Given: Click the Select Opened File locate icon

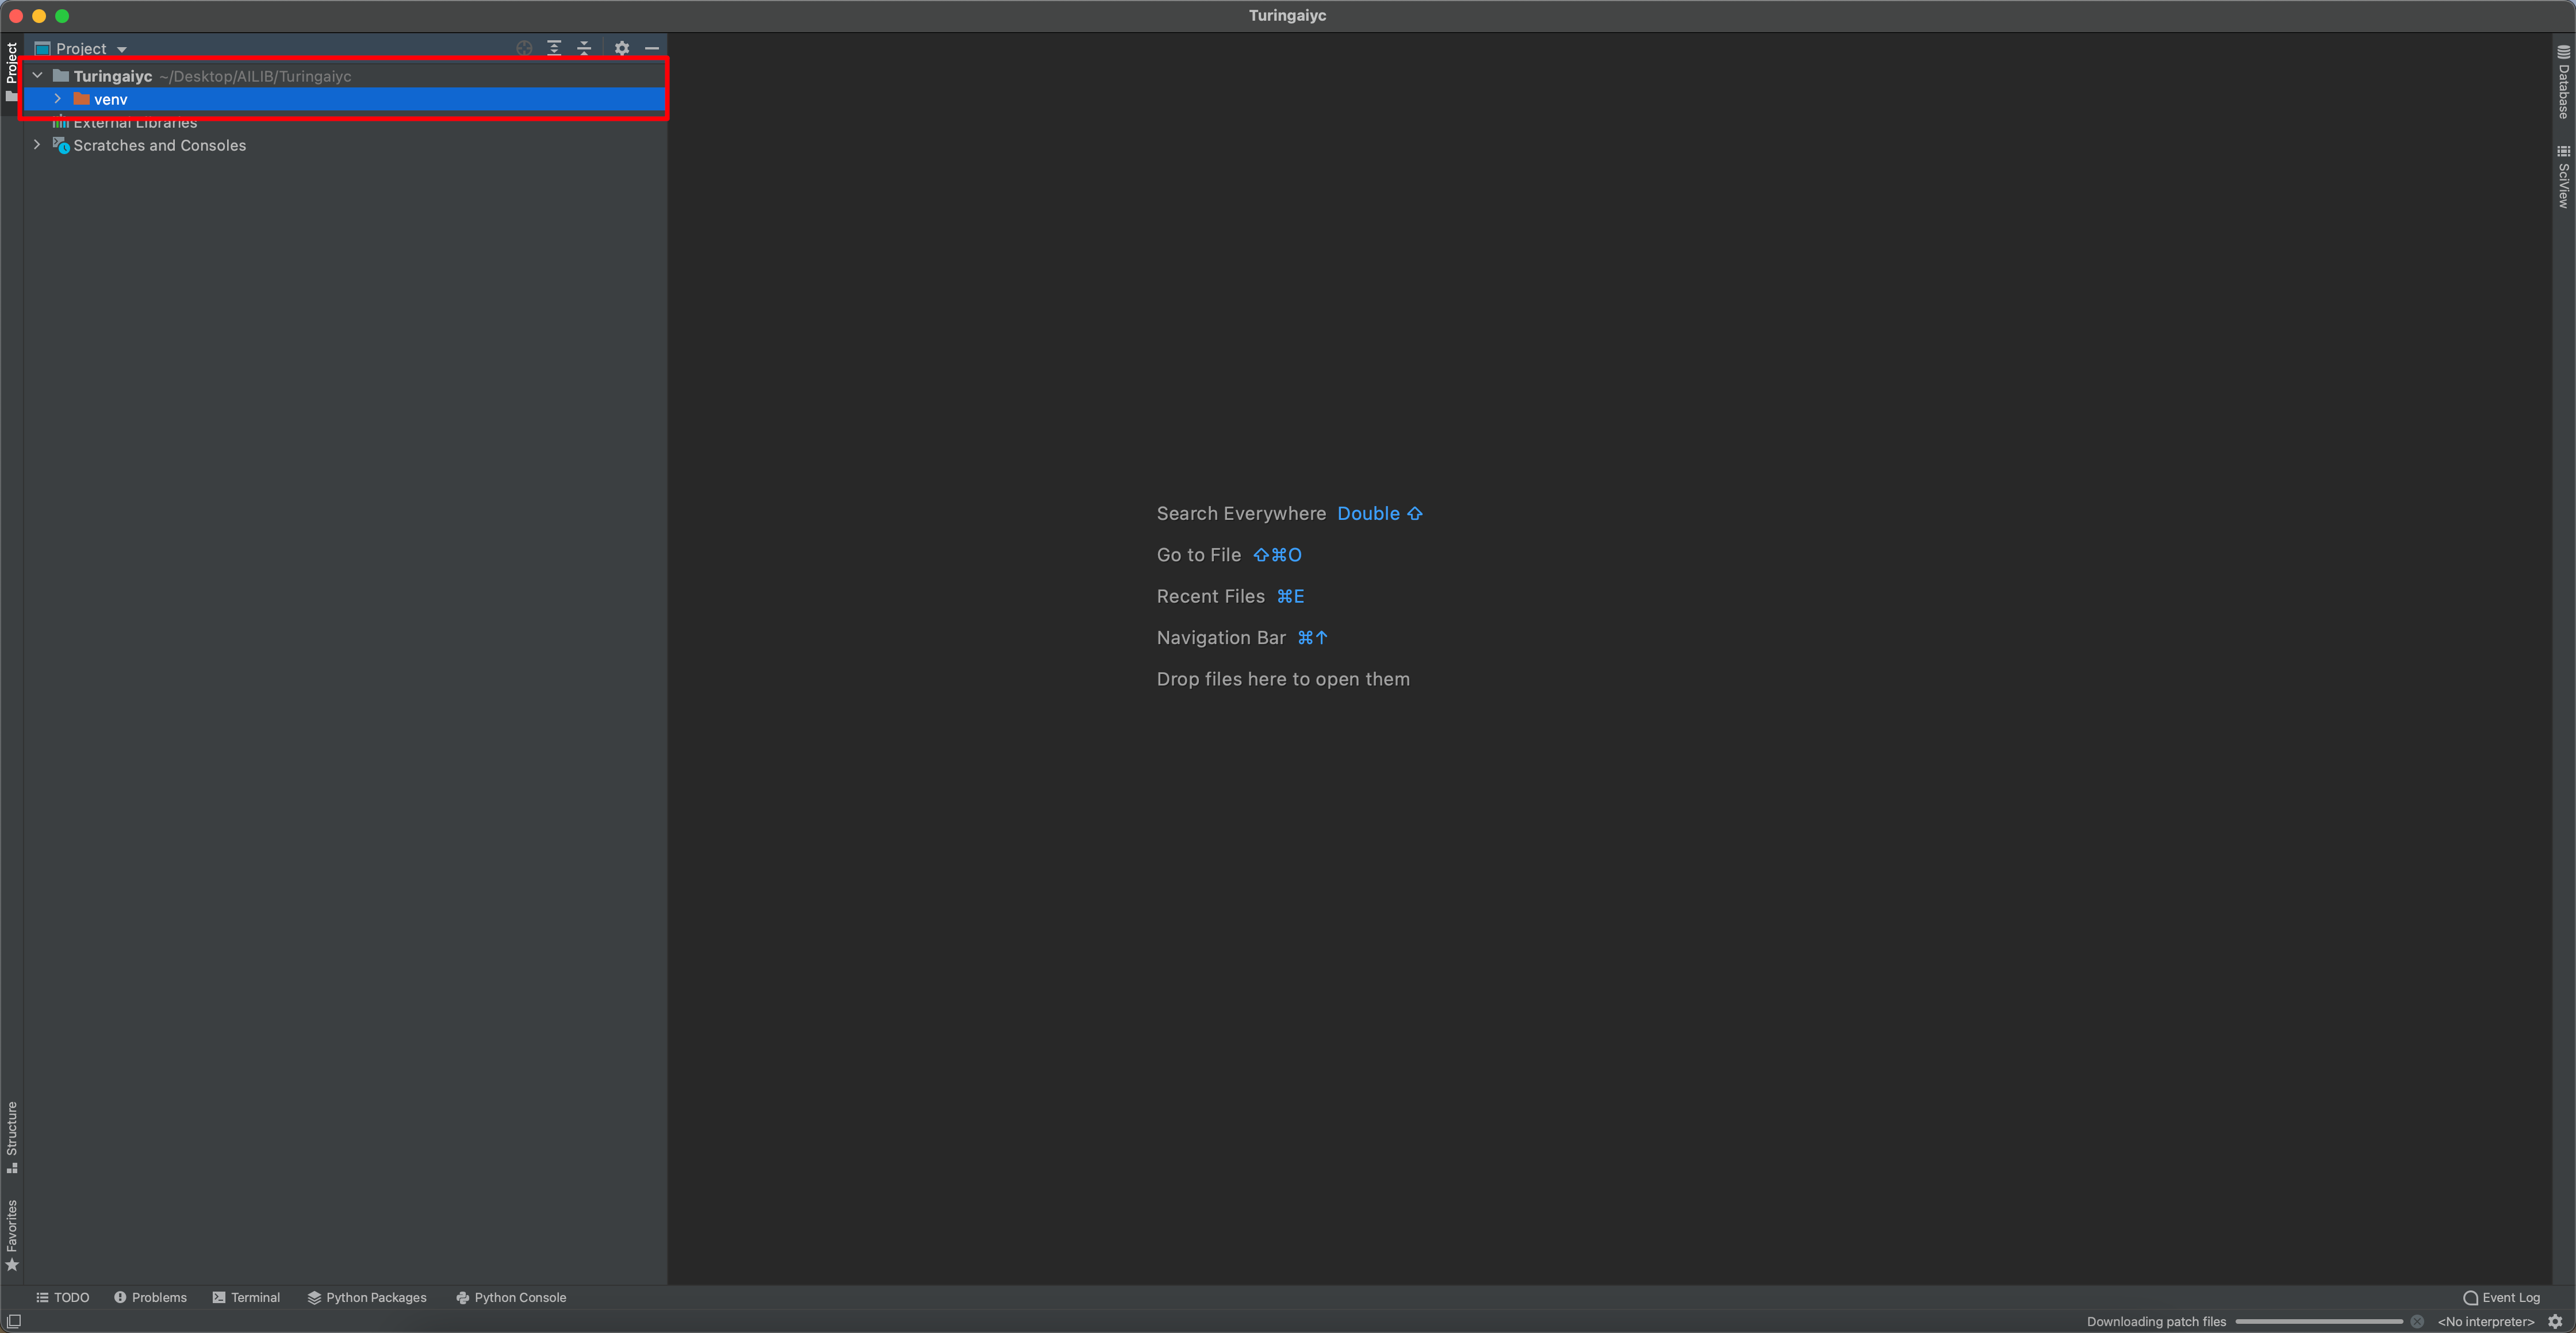Looking at the screenshot, I should pyautogui.click(x=524, y=48).
